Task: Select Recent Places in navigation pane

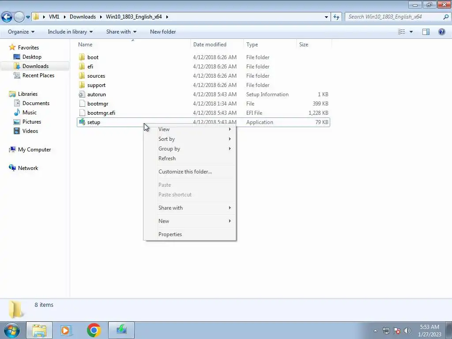Action: [38, 75]
